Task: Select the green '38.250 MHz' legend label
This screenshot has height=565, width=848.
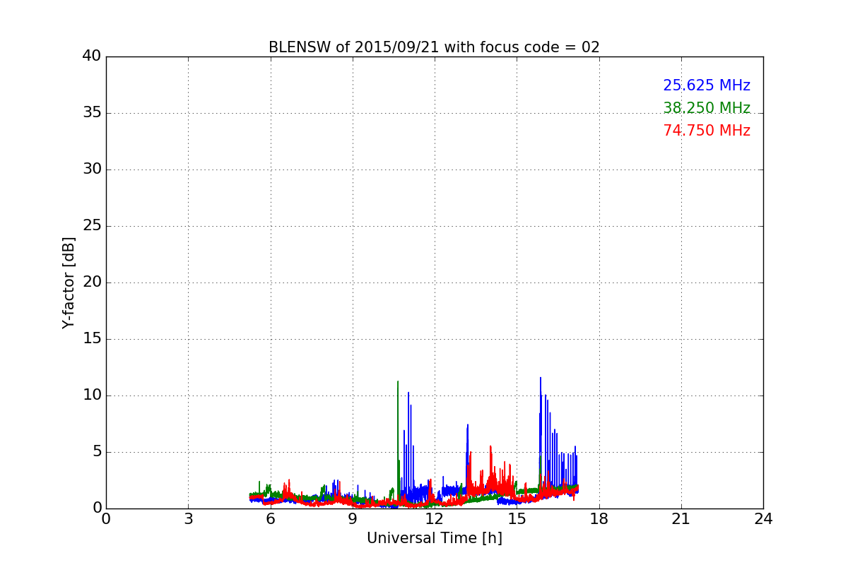Action: 707,108
